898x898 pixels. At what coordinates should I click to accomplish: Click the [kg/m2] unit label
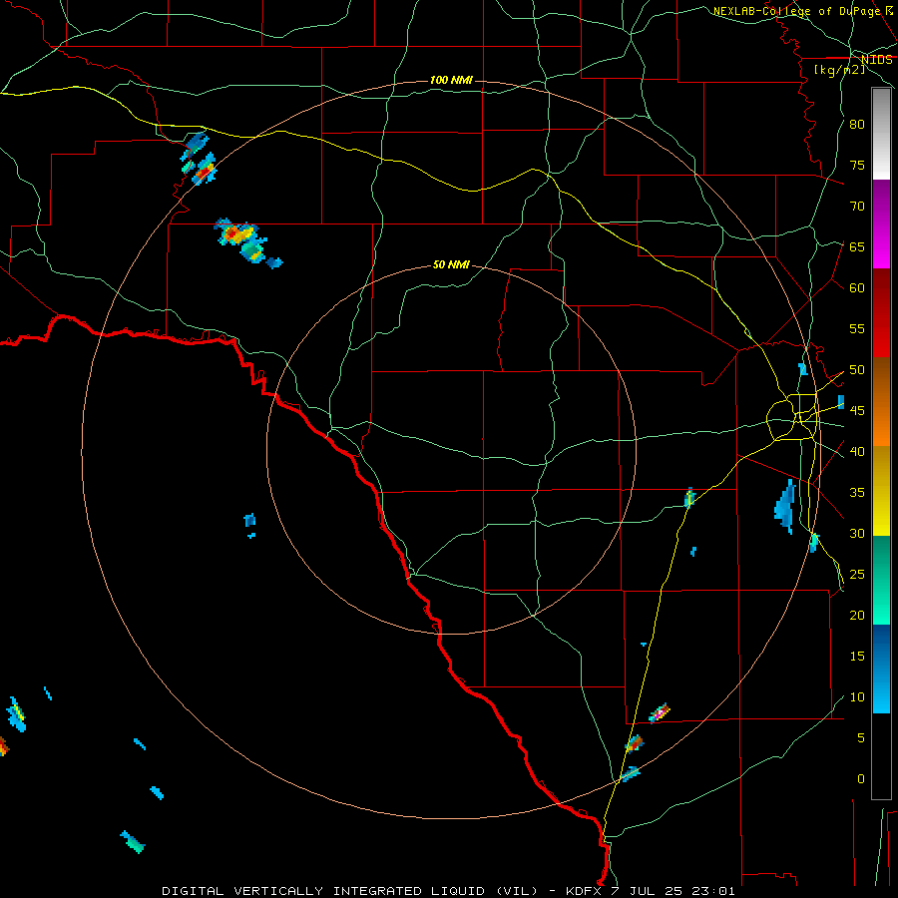pyautogui.click(x=839, y=70)
